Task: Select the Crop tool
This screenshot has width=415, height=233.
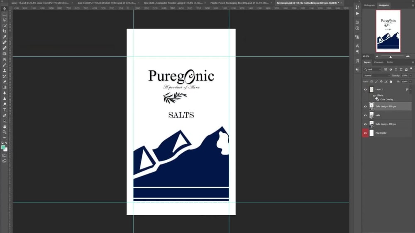Action: 5,31
